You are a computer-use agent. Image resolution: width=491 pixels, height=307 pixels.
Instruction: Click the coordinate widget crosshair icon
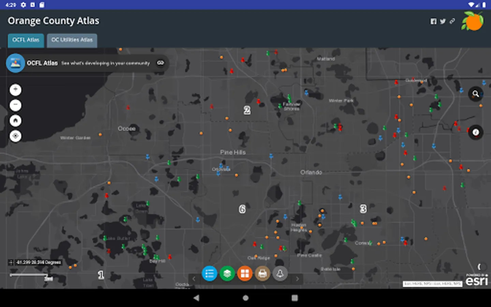[11, 262]
